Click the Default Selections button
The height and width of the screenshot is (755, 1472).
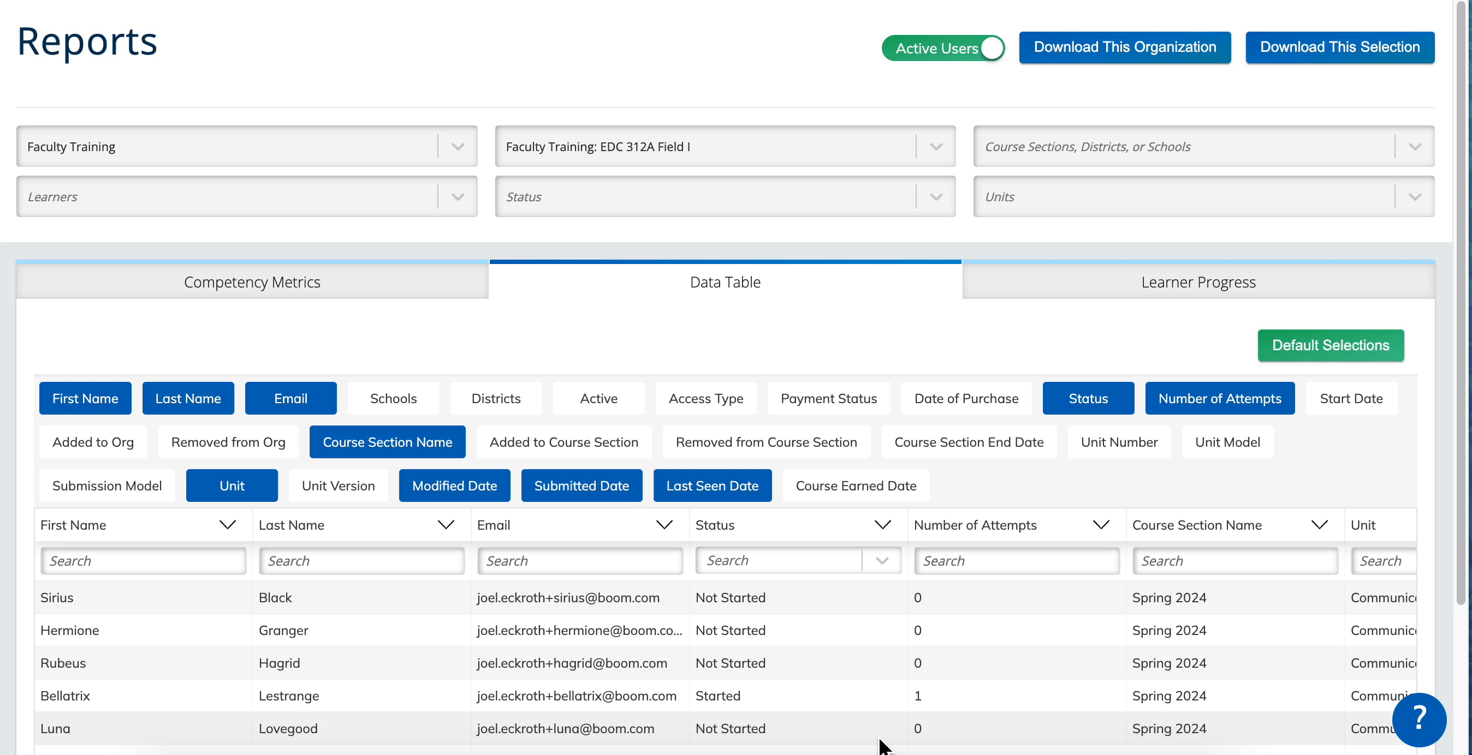[x=1330, y=345]
